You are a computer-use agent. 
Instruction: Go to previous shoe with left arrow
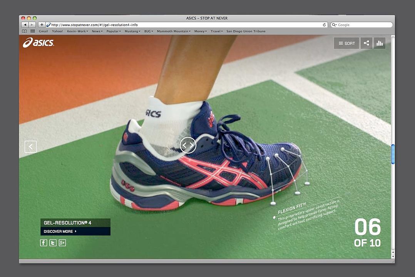pyautogui.click(x=30, y=146)
